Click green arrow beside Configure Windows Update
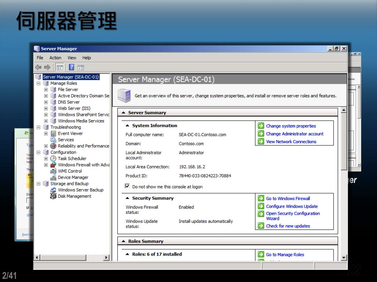Screen dimensions: 377x282 tap(261, 206)
